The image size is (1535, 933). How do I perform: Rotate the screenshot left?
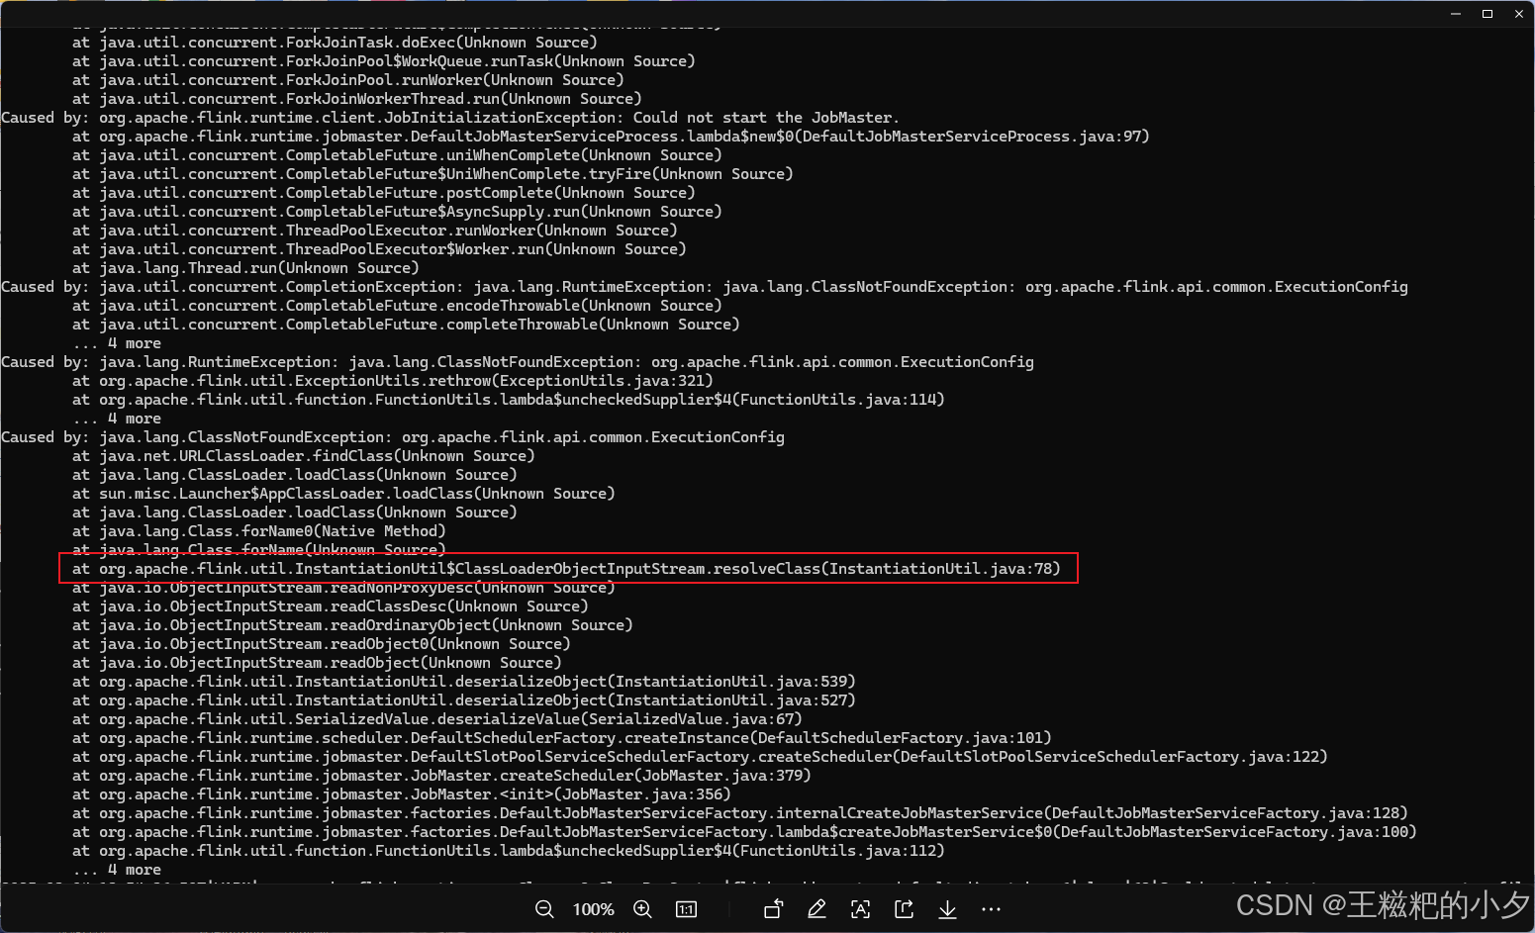[773, 908]
